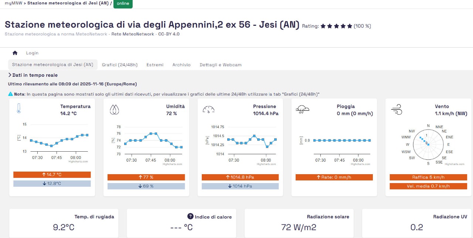Viewport: 473px width, 238px height.
Task: Click the Raffica 5 km/h bar
Action: click(x=428, y=177)
